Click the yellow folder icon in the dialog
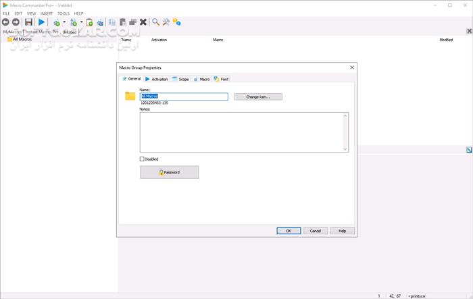The height and width of the screenshot is (299, 473). coord(130,96)
